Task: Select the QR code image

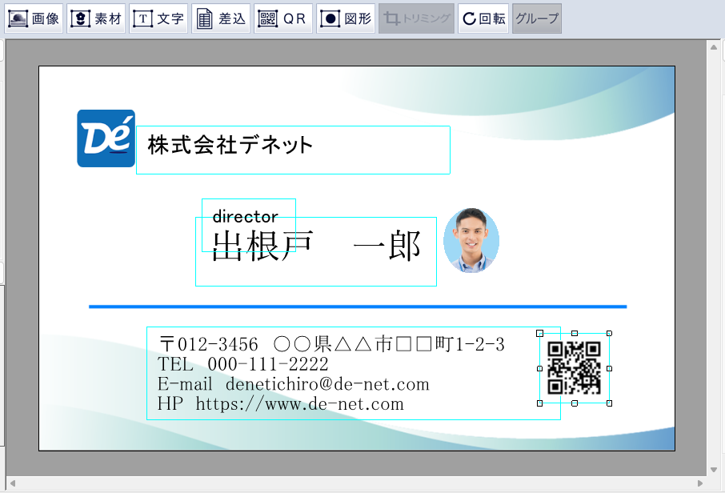Action: tap(575, 368)
